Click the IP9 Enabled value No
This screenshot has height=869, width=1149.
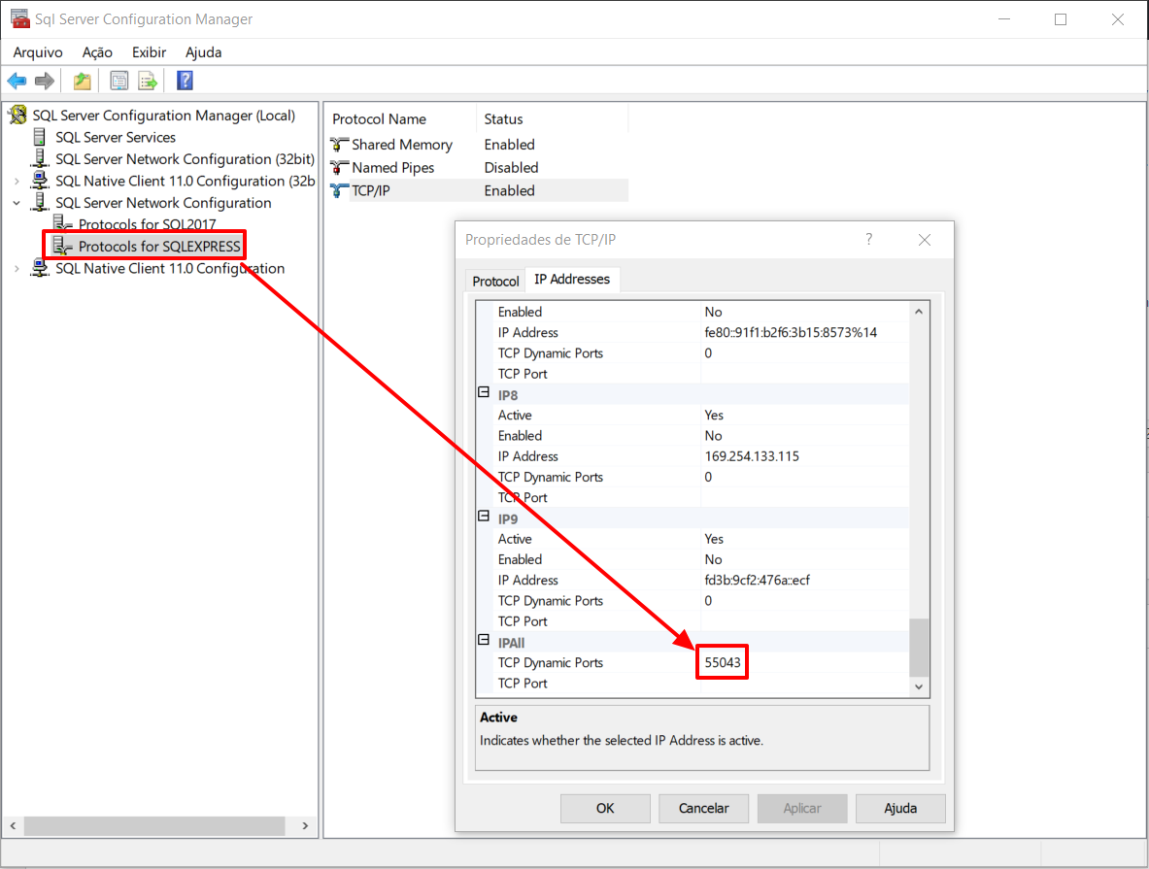point(713,560)
